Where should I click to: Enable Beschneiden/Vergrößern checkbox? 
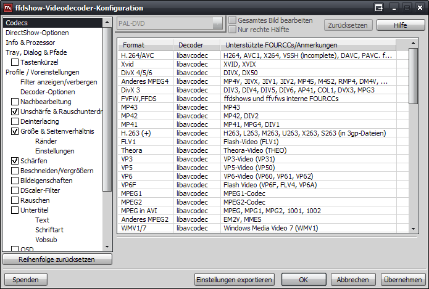(15, 171)
